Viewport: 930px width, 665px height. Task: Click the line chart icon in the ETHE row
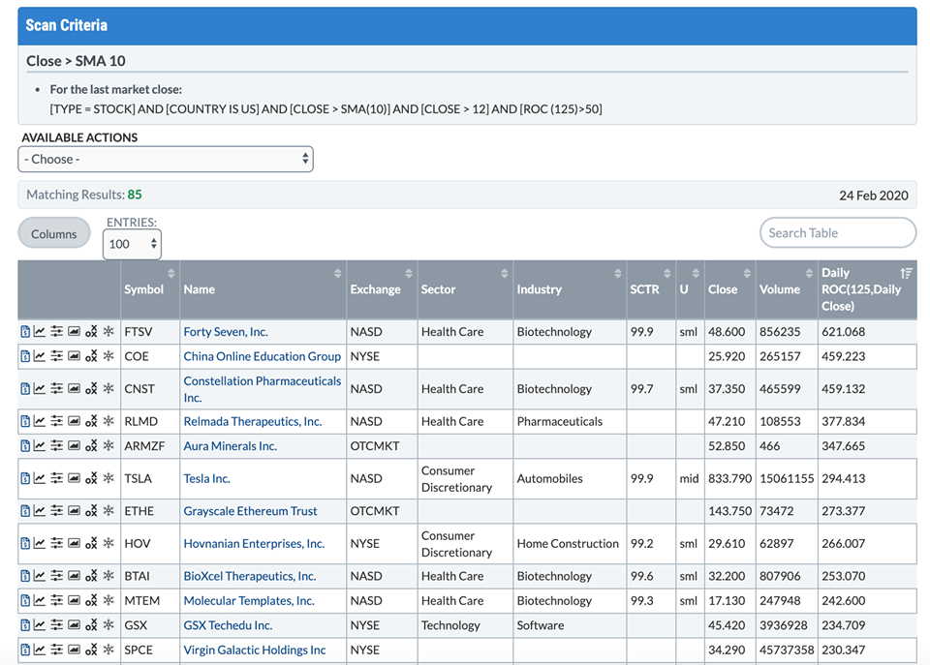pos(39,510)
